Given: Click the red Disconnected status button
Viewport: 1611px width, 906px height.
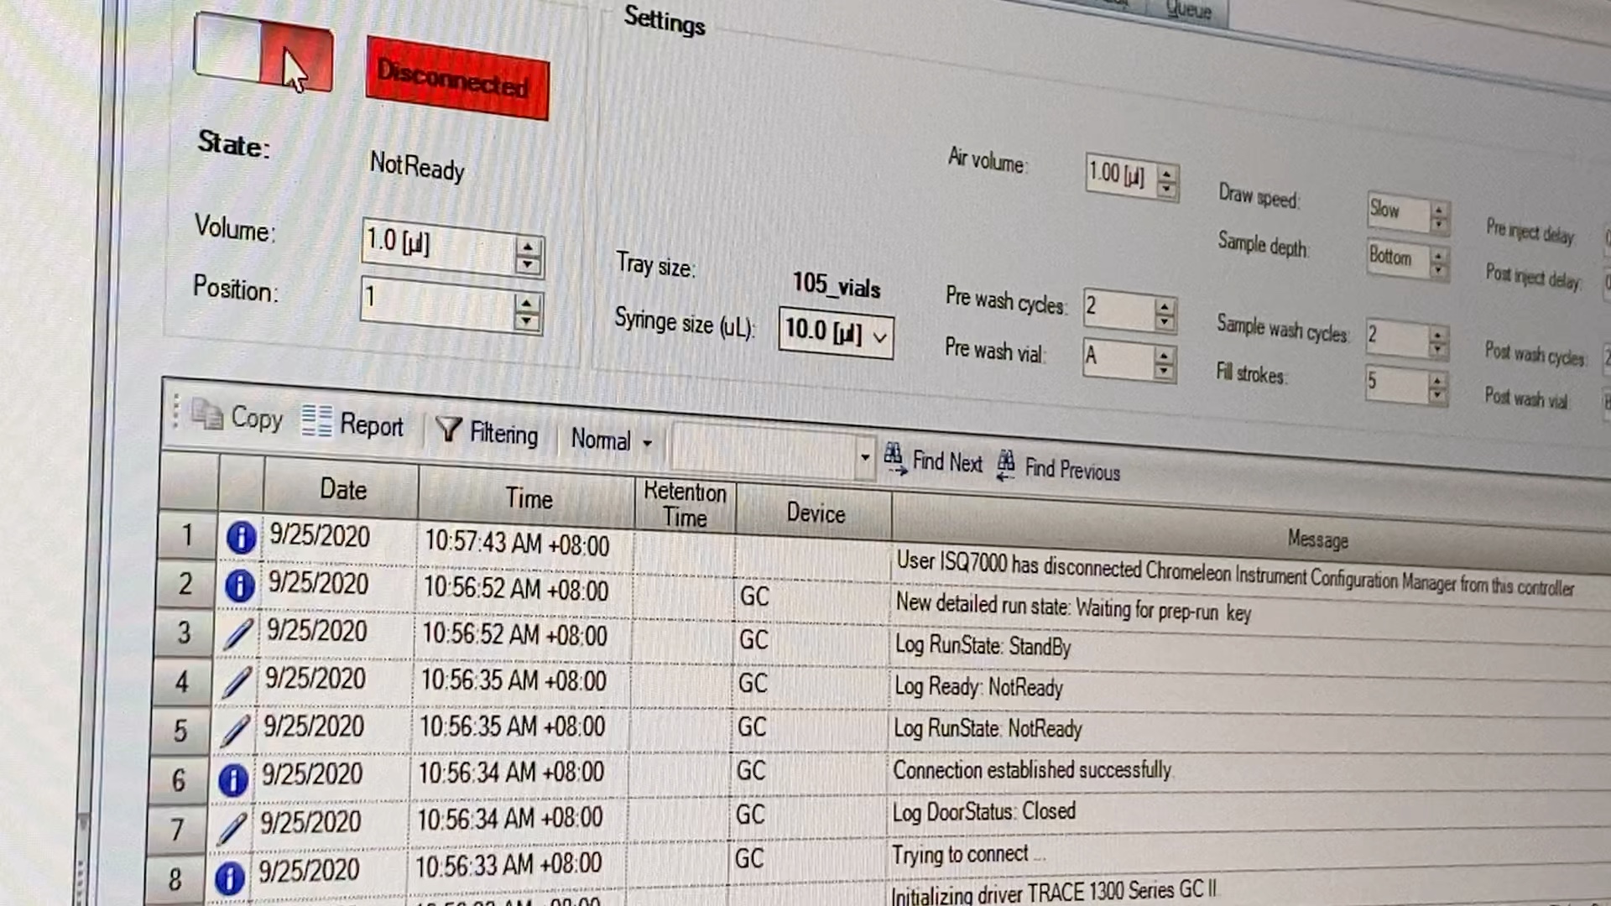Looking at the screenshot, I should [x=457, y=79].
